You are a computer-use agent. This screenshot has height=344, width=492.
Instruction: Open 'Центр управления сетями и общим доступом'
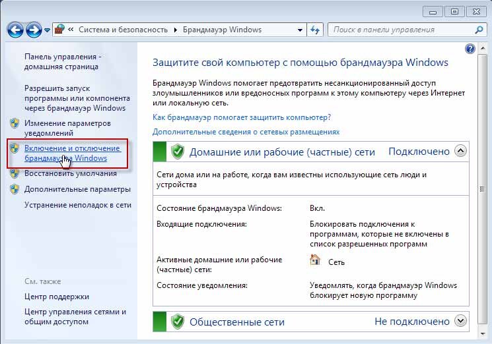(75, 316)
